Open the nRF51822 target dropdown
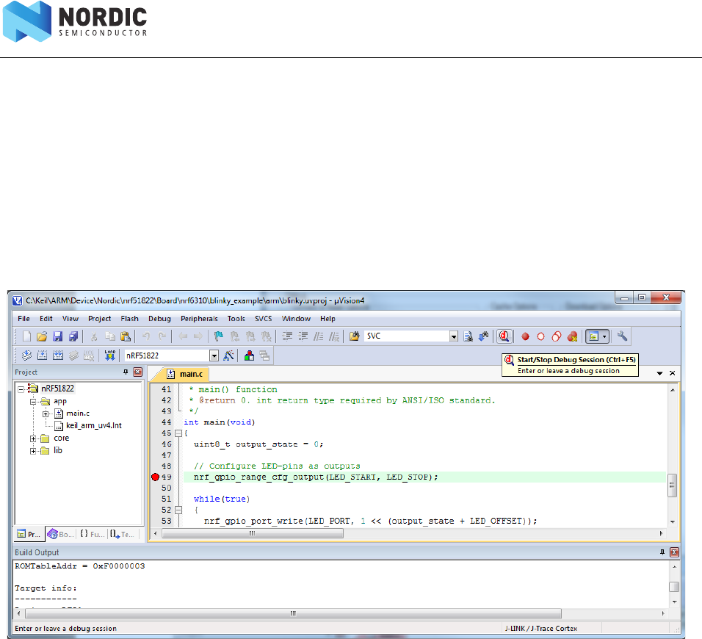Viewport: 702px width, 639px height. coord(214,355)
